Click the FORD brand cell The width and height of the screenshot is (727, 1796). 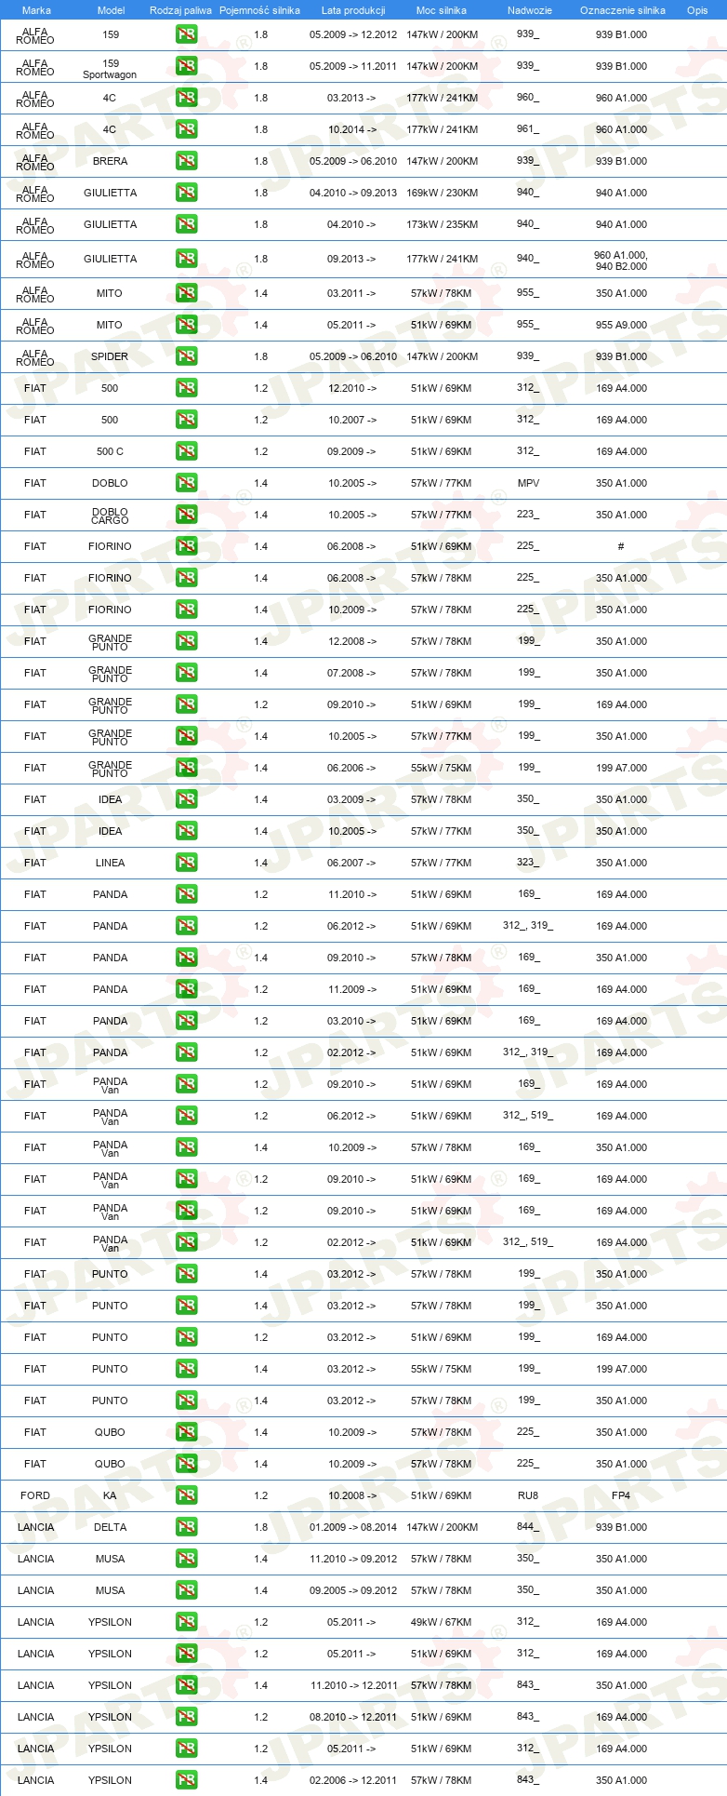pos(35,1495)
